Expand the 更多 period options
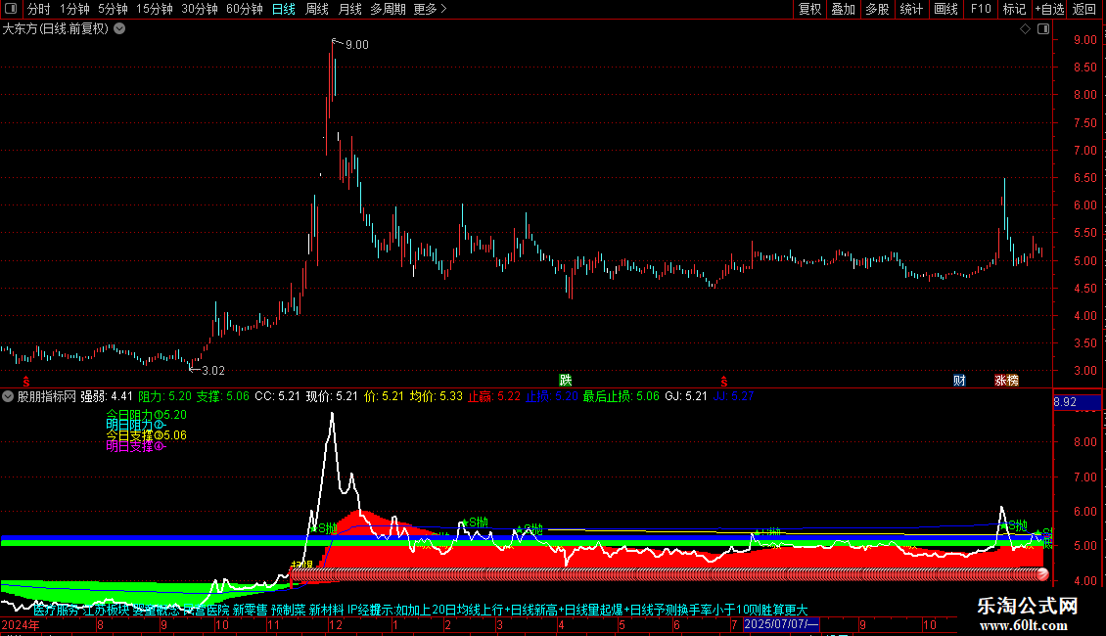This screenshot has width=1106, height=636. tap(431, 9)
